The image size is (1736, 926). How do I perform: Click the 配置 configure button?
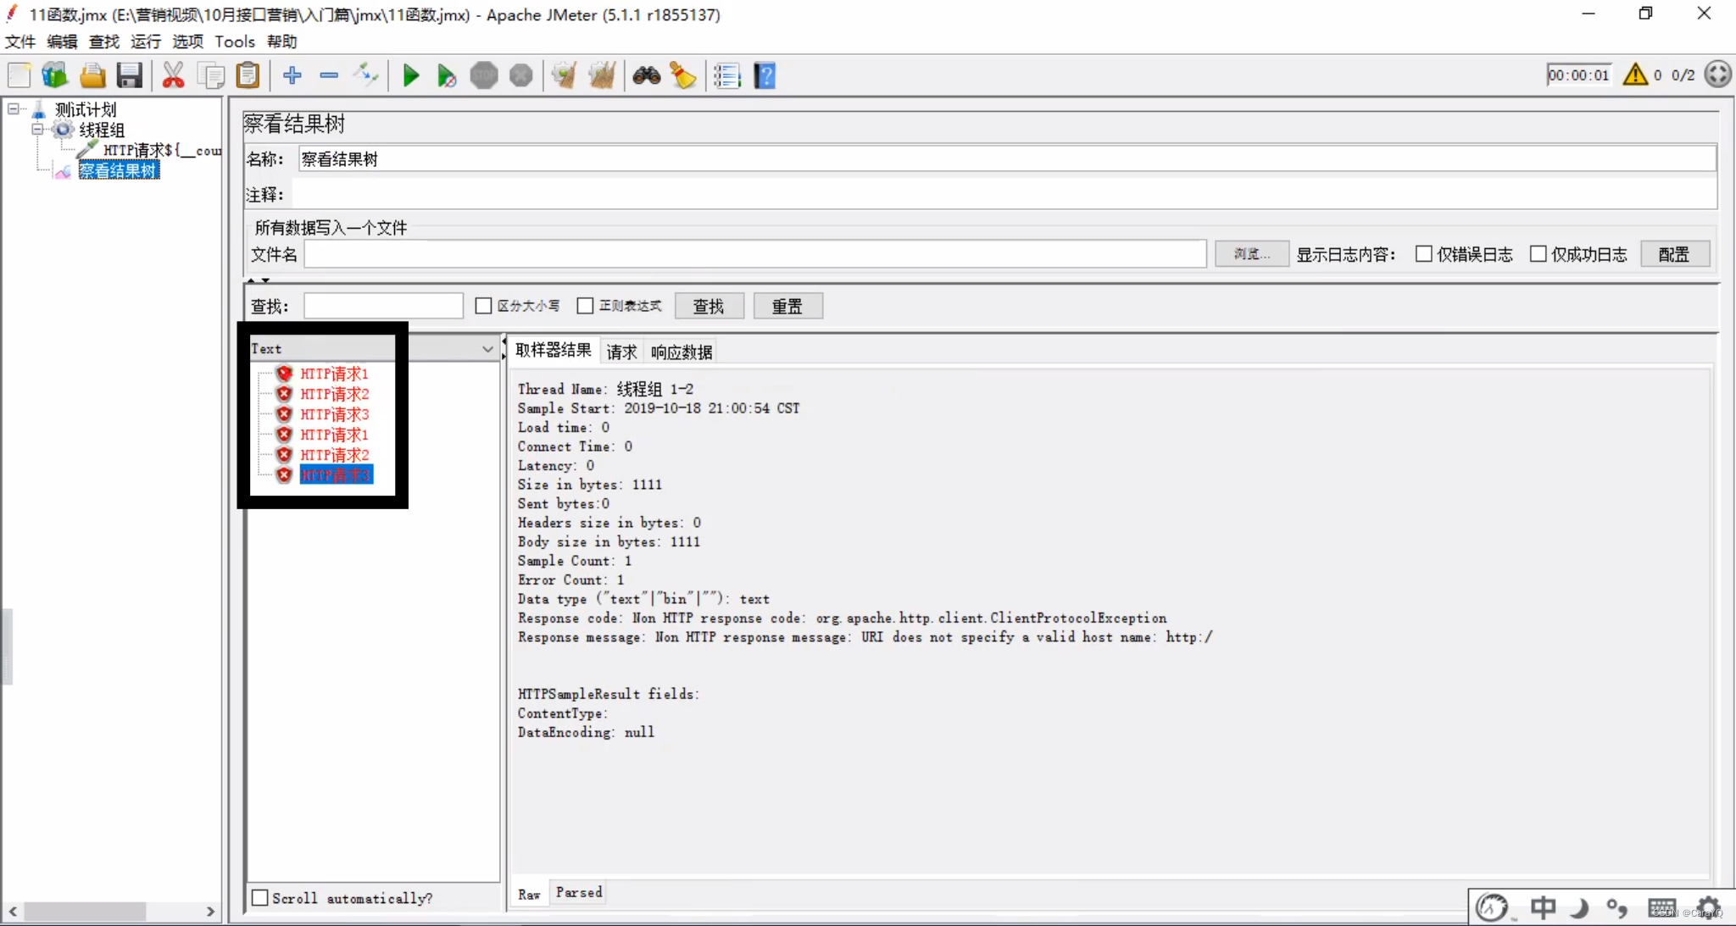pyautogui.click(x=1674, y=254)
